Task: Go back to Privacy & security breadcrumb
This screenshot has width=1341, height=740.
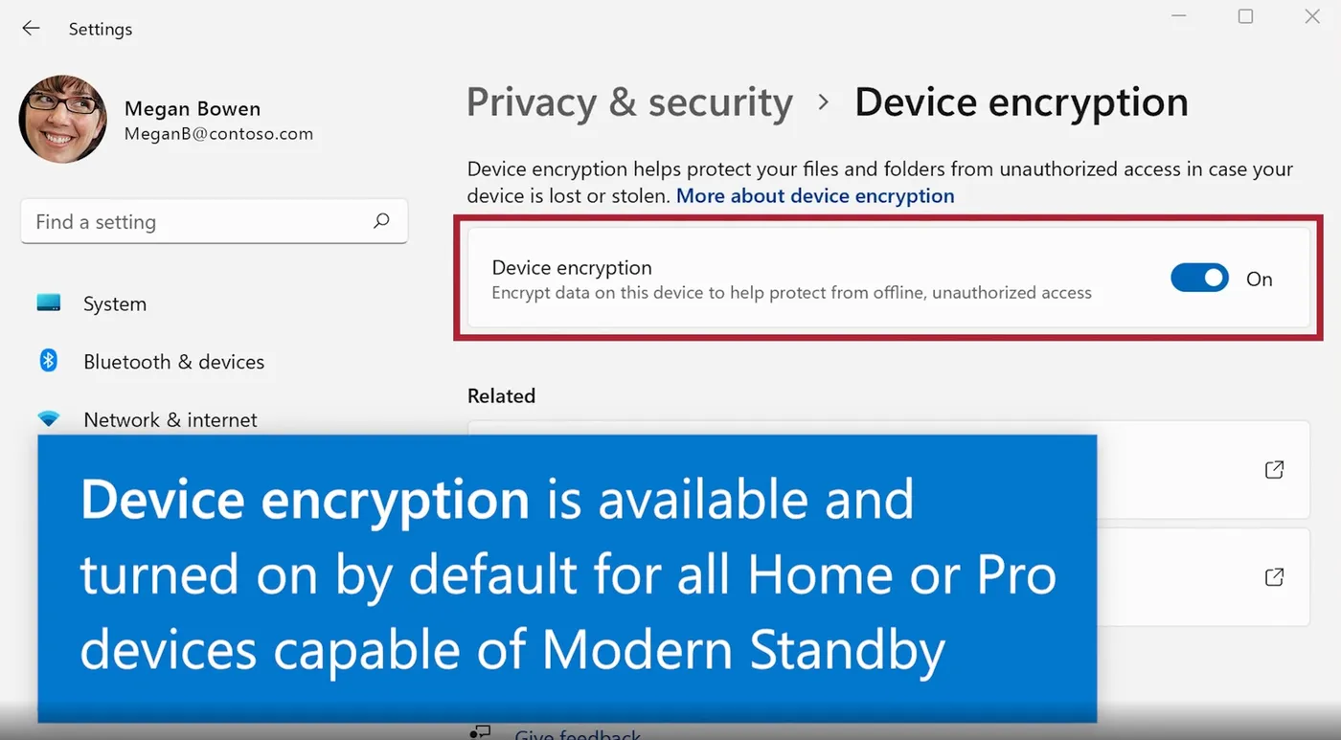Action: coord(629,102)
